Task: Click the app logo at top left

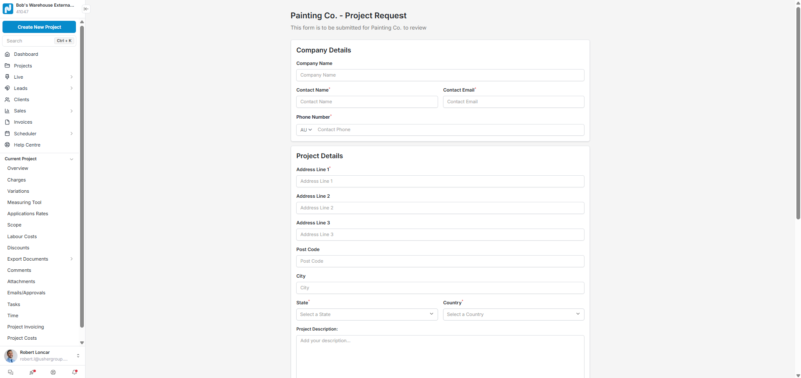Action: 8,9
